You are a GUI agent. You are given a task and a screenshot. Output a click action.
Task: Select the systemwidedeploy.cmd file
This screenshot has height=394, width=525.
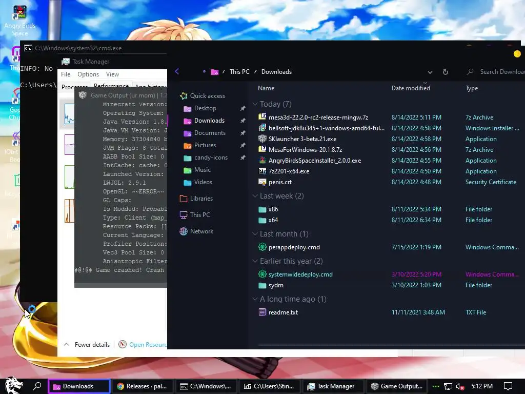[x=296, y=274]
